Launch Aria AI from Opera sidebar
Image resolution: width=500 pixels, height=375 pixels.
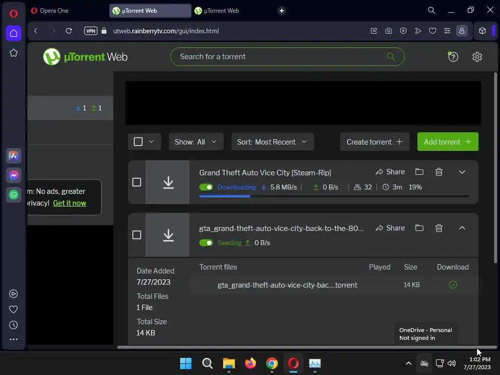[x=13, y=156]
